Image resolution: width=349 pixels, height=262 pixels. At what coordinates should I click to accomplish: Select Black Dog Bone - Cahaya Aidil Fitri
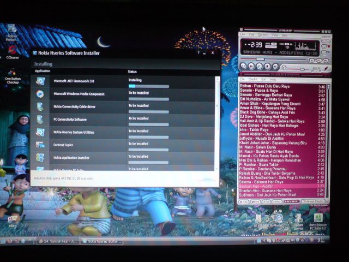click(282, 112)
